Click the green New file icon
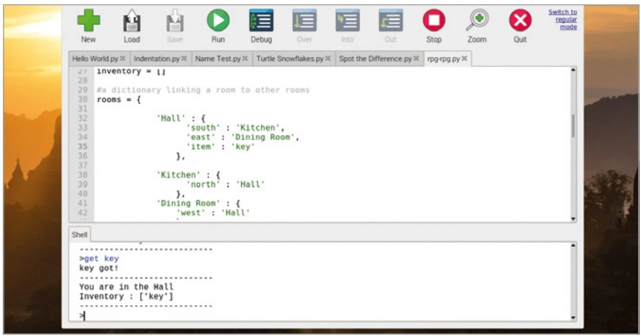The image size is (641, 336). [x=89, y=22]
